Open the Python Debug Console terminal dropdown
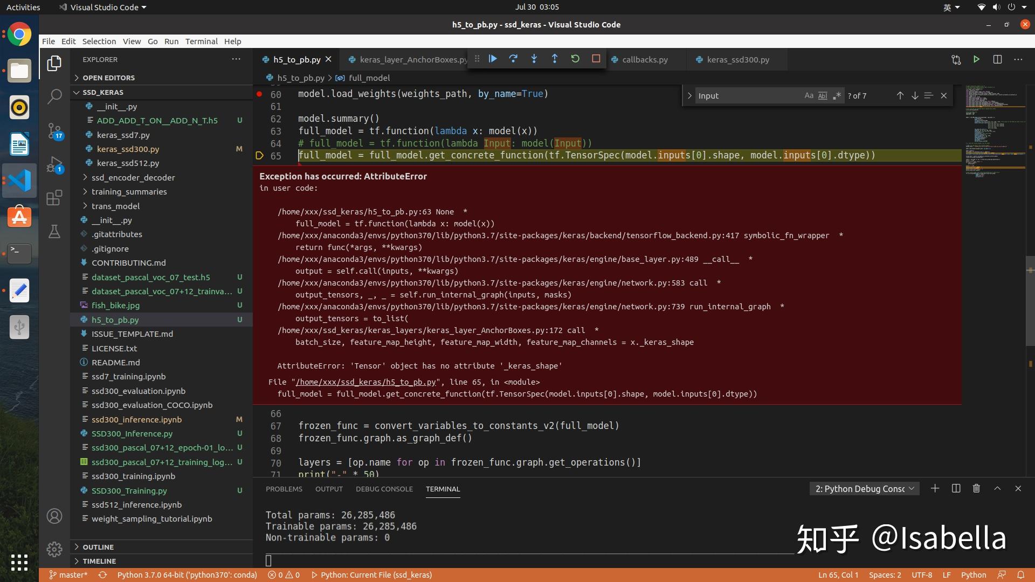Image resolution: width=1035 pixels, height=582 pixels. 864,488
